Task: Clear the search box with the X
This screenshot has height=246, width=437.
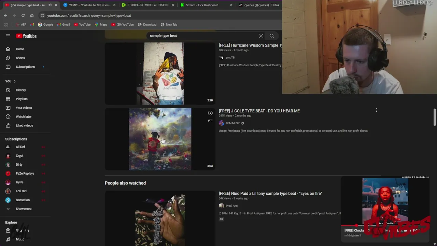Action: [261, 36]
